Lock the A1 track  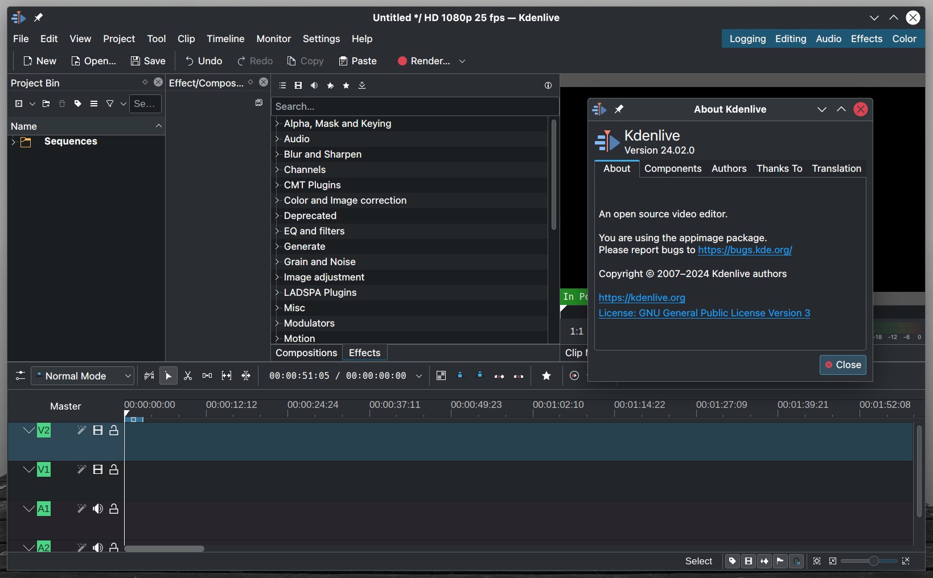(114, 509)
